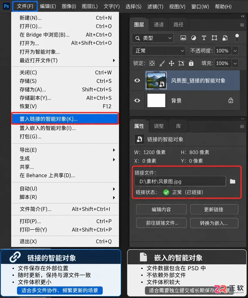Viewport: 248px width, 298px height.
Task: Choose 文件简介(F)... menu item
Action: tap(65, 209)
